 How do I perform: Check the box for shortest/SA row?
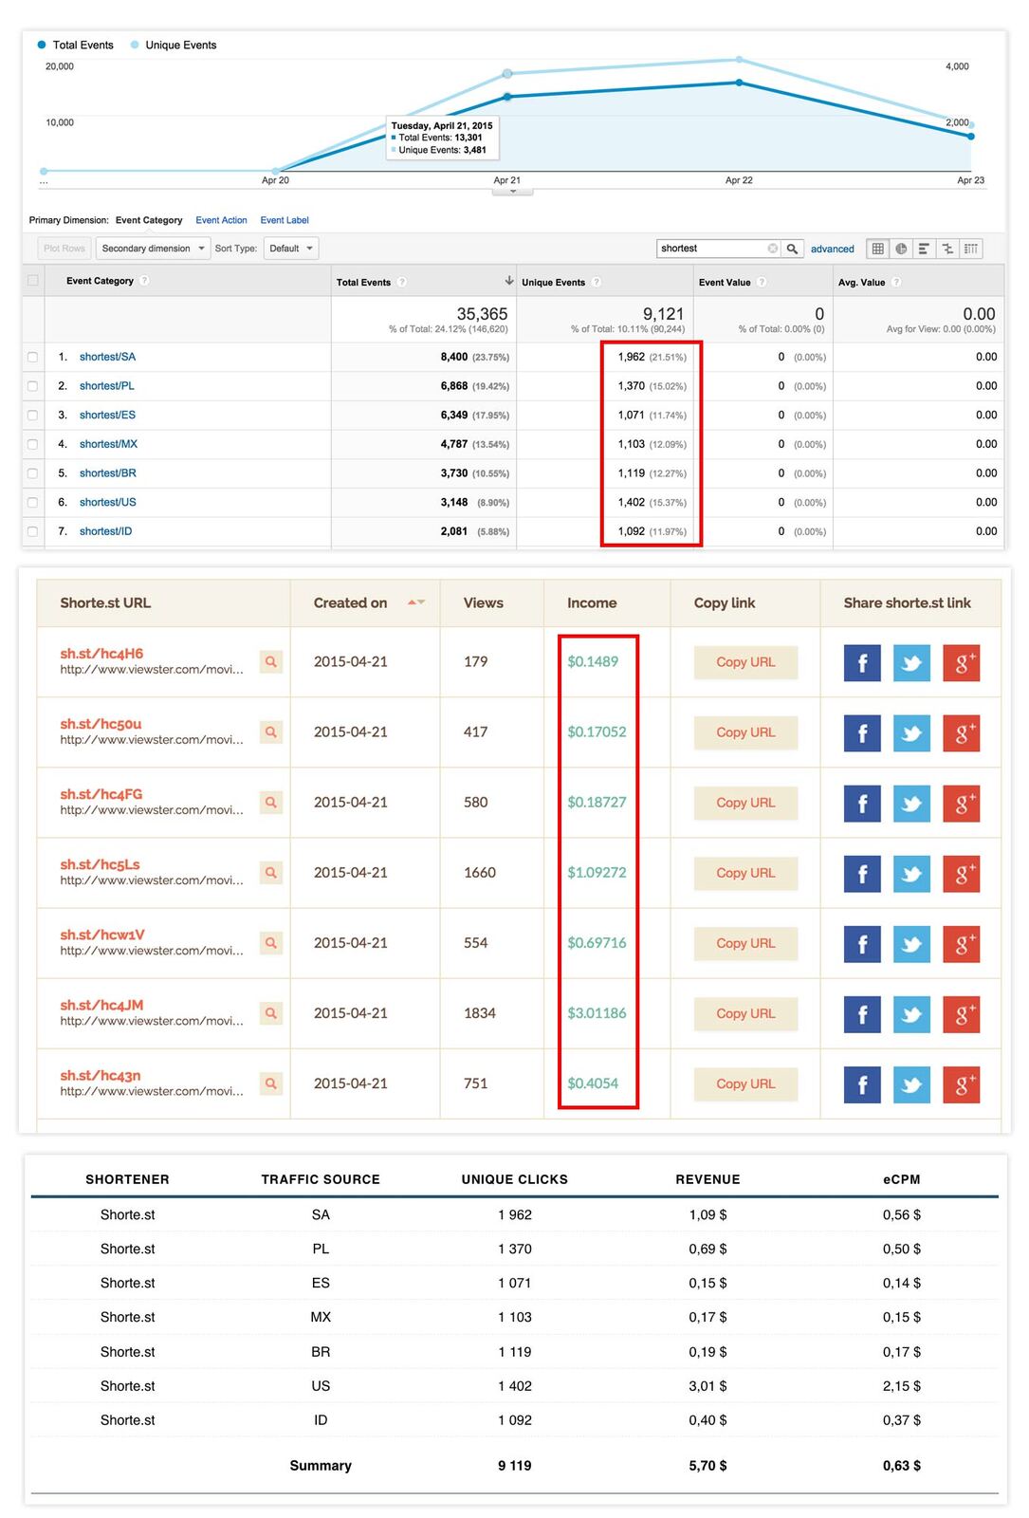coord(33,358)
